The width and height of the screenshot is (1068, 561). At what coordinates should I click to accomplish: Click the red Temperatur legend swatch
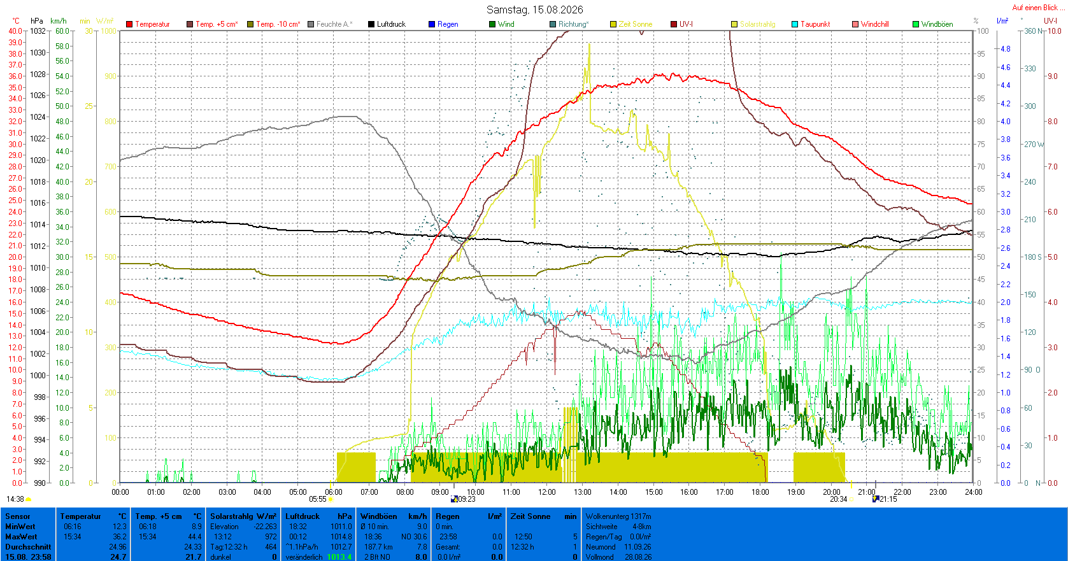(x=129, y=24)
